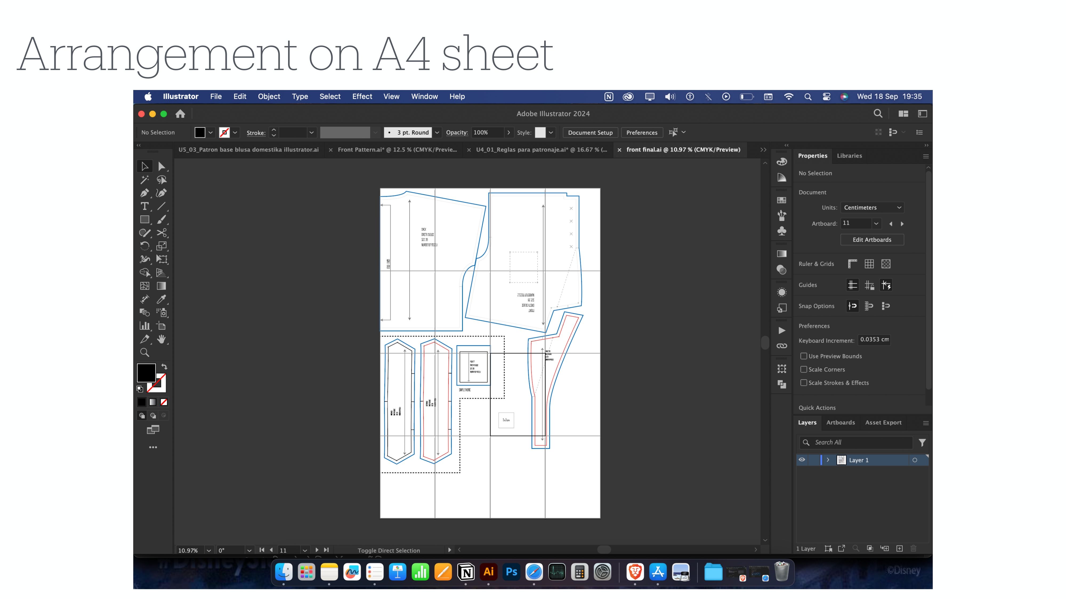The height and width of the screenshot is (599, 1066).
Task: Hide Layer 1 with eye icon
Action: 802,460
